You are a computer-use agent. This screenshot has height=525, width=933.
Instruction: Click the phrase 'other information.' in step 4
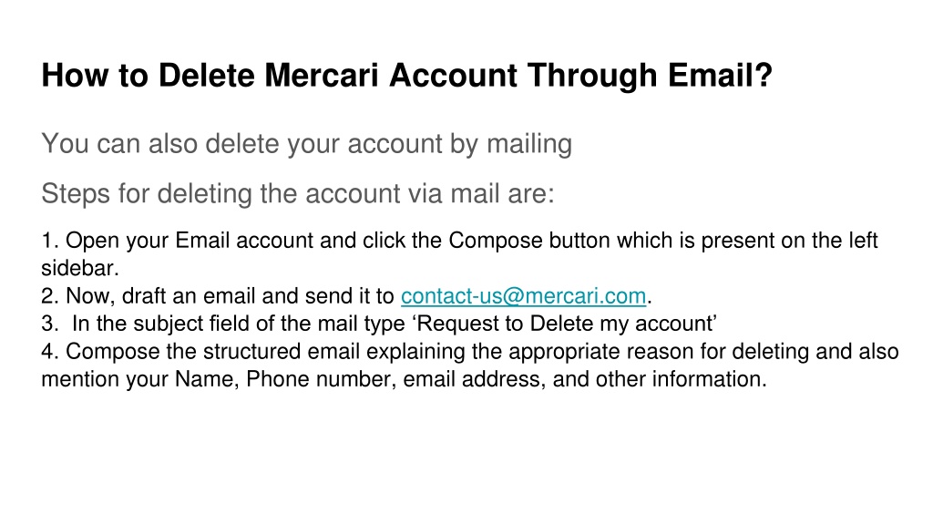(682, 379)
